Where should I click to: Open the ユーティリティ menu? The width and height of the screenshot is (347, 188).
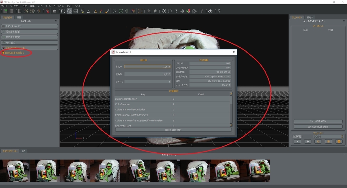point(59,6)
